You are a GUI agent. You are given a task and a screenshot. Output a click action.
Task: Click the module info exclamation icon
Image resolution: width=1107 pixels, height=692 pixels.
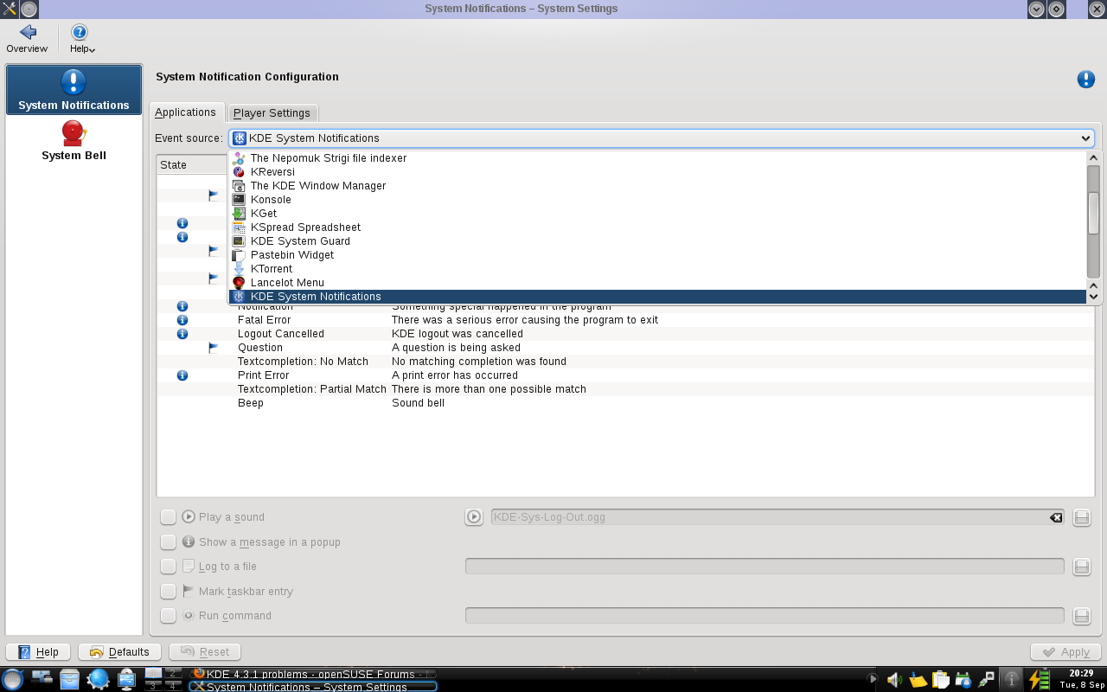[1086, 80]
